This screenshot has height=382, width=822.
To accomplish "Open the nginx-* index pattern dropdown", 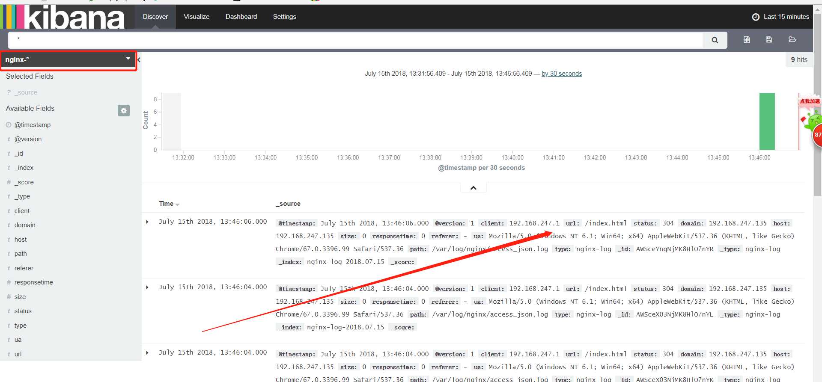I will click(68, 60).
